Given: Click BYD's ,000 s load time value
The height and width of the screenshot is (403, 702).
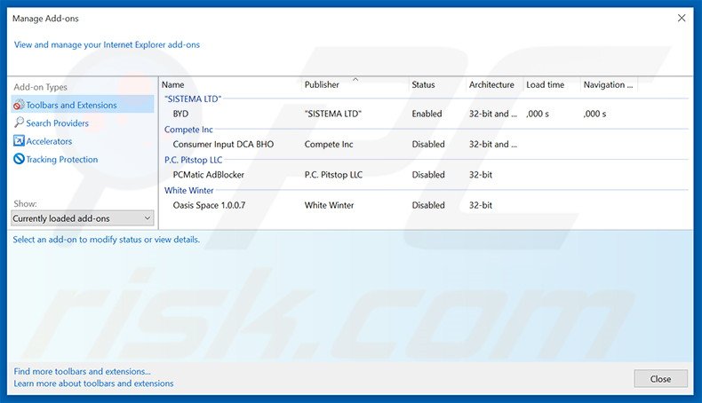Looking at the screenshot, I should [x=538, y=114].
